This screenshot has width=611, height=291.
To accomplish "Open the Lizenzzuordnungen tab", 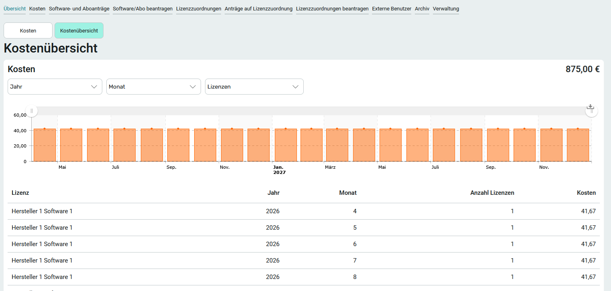I will click(199, 8).
